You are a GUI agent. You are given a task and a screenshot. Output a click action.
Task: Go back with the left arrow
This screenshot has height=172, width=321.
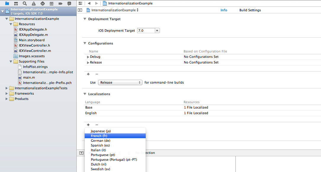pyautogui.click(x=89, y=3)
